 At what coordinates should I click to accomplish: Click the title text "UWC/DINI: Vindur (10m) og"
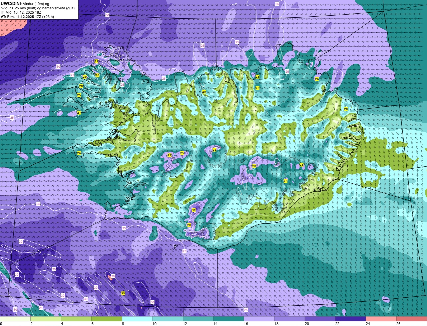tap(25, 3)
